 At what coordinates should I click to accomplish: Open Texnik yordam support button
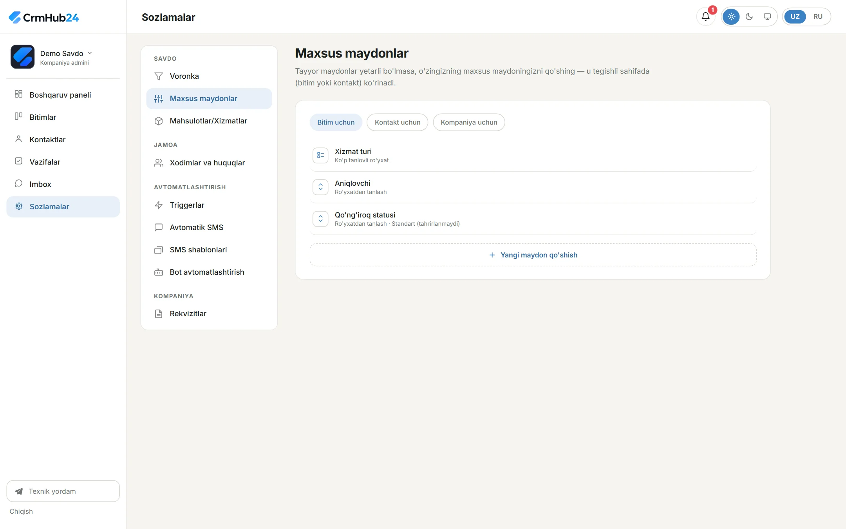pos(63,491)
